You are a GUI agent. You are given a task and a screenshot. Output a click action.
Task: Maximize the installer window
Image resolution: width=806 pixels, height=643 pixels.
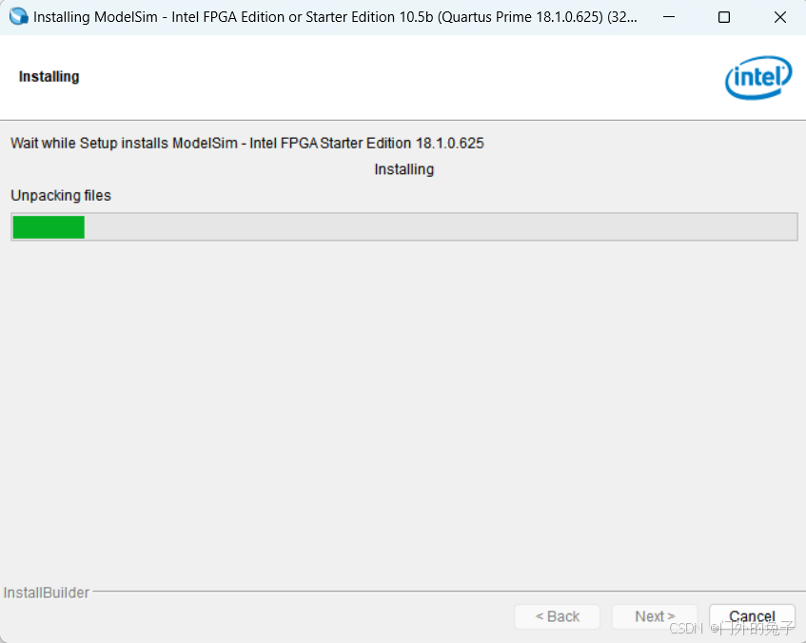(x=724, y=17)
